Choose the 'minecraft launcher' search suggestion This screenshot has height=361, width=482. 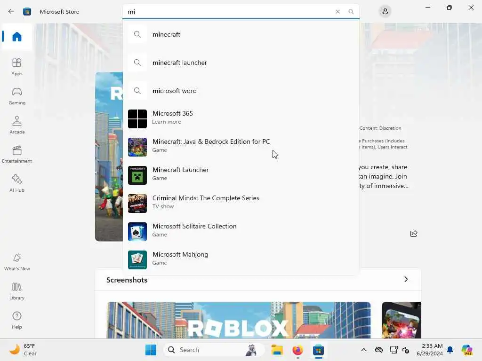click(x=241, y=63)
